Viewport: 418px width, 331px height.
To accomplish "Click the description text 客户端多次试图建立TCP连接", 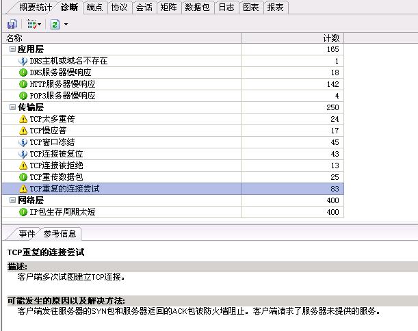I will (x=71, y=277).
